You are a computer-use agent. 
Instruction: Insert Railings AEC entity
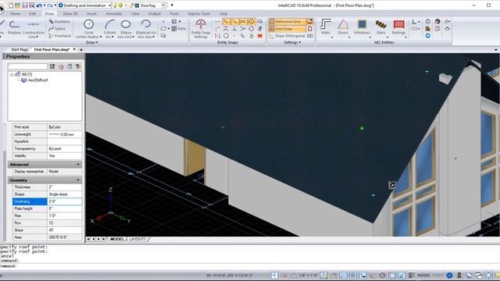[398, 27]
